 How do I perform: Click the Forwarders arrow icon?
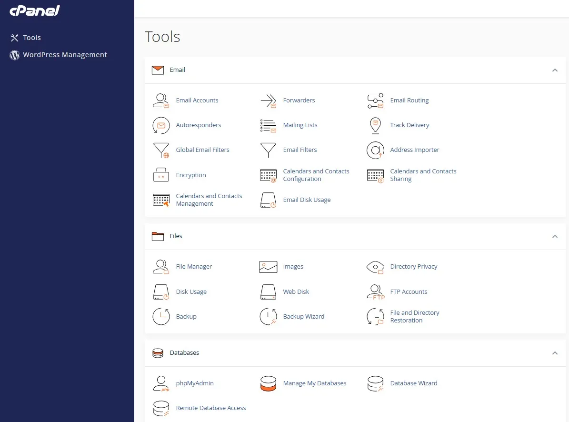[268, 100]
